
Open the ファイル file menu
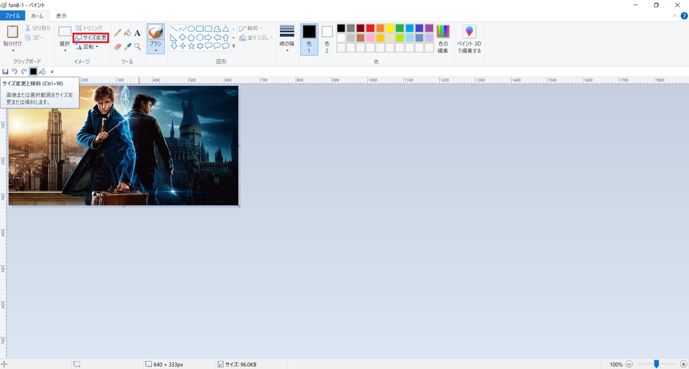click(13, 16)
